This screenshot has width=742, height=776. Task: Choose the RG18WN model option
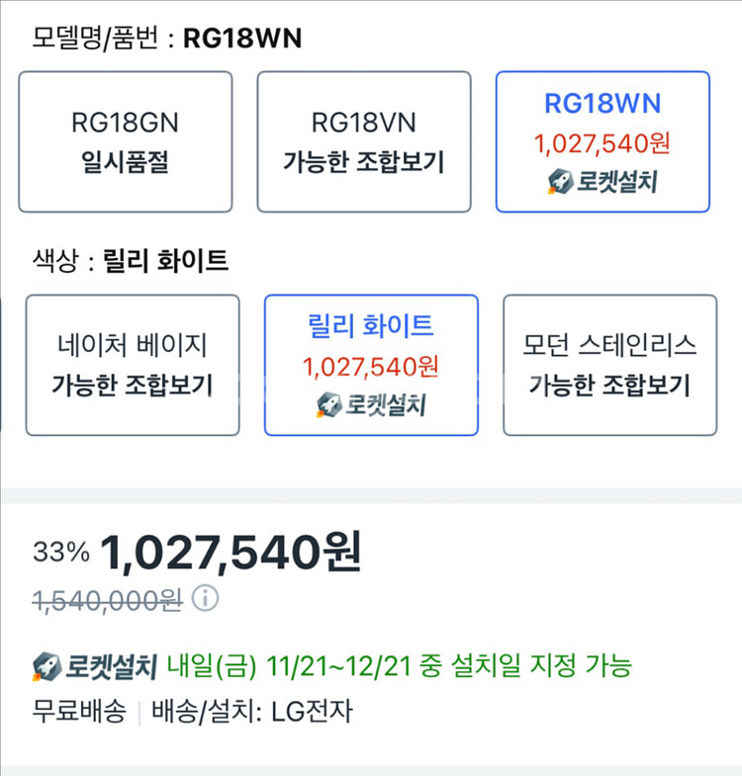click(x=602, y=141)
